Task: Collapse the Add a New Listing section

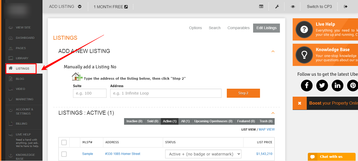Action: 273,51
